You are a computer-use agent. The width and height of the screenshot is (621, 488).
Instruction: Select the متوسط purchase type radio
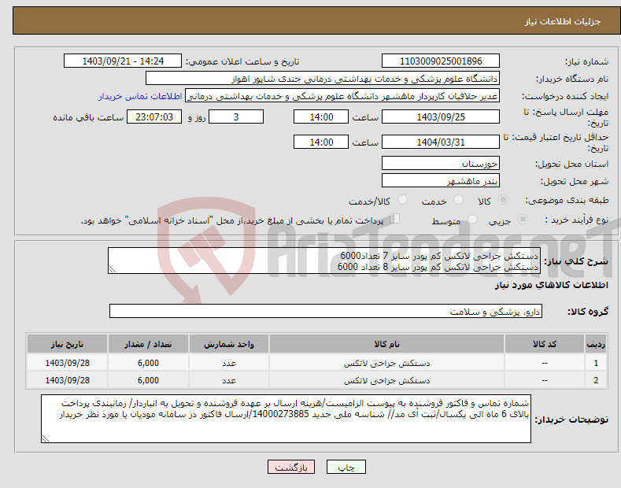click(472, 219)
